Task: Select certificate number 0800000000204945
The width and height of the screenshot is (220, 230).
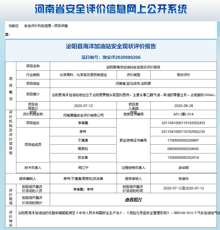Action: [x=183, y=149]
